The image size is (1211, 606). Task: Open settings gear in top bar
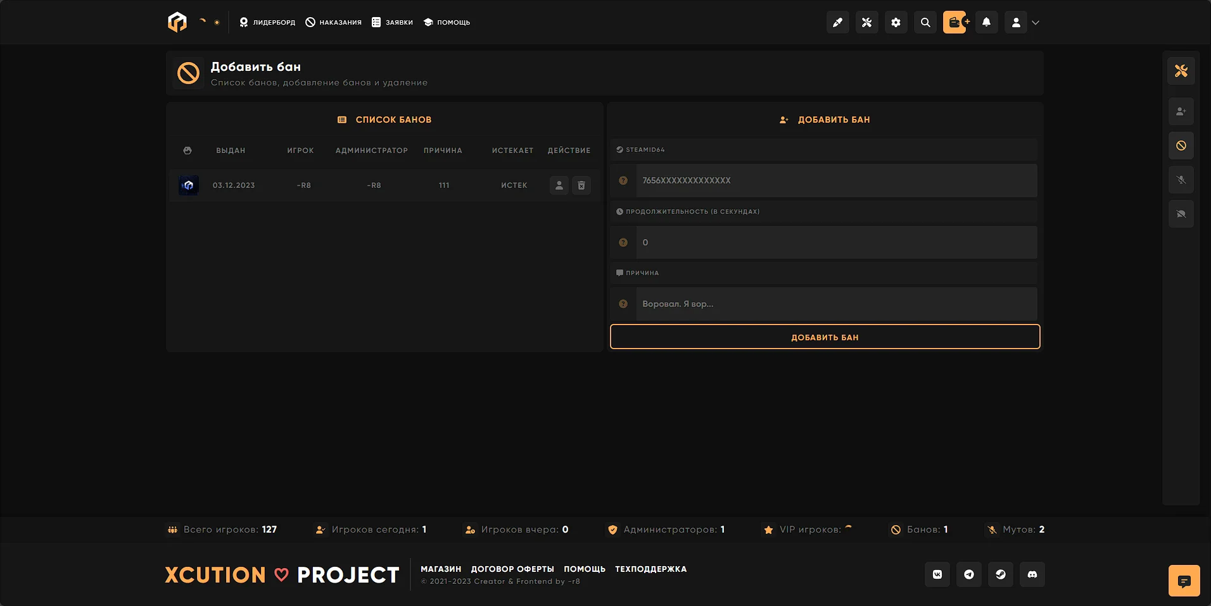896,23
